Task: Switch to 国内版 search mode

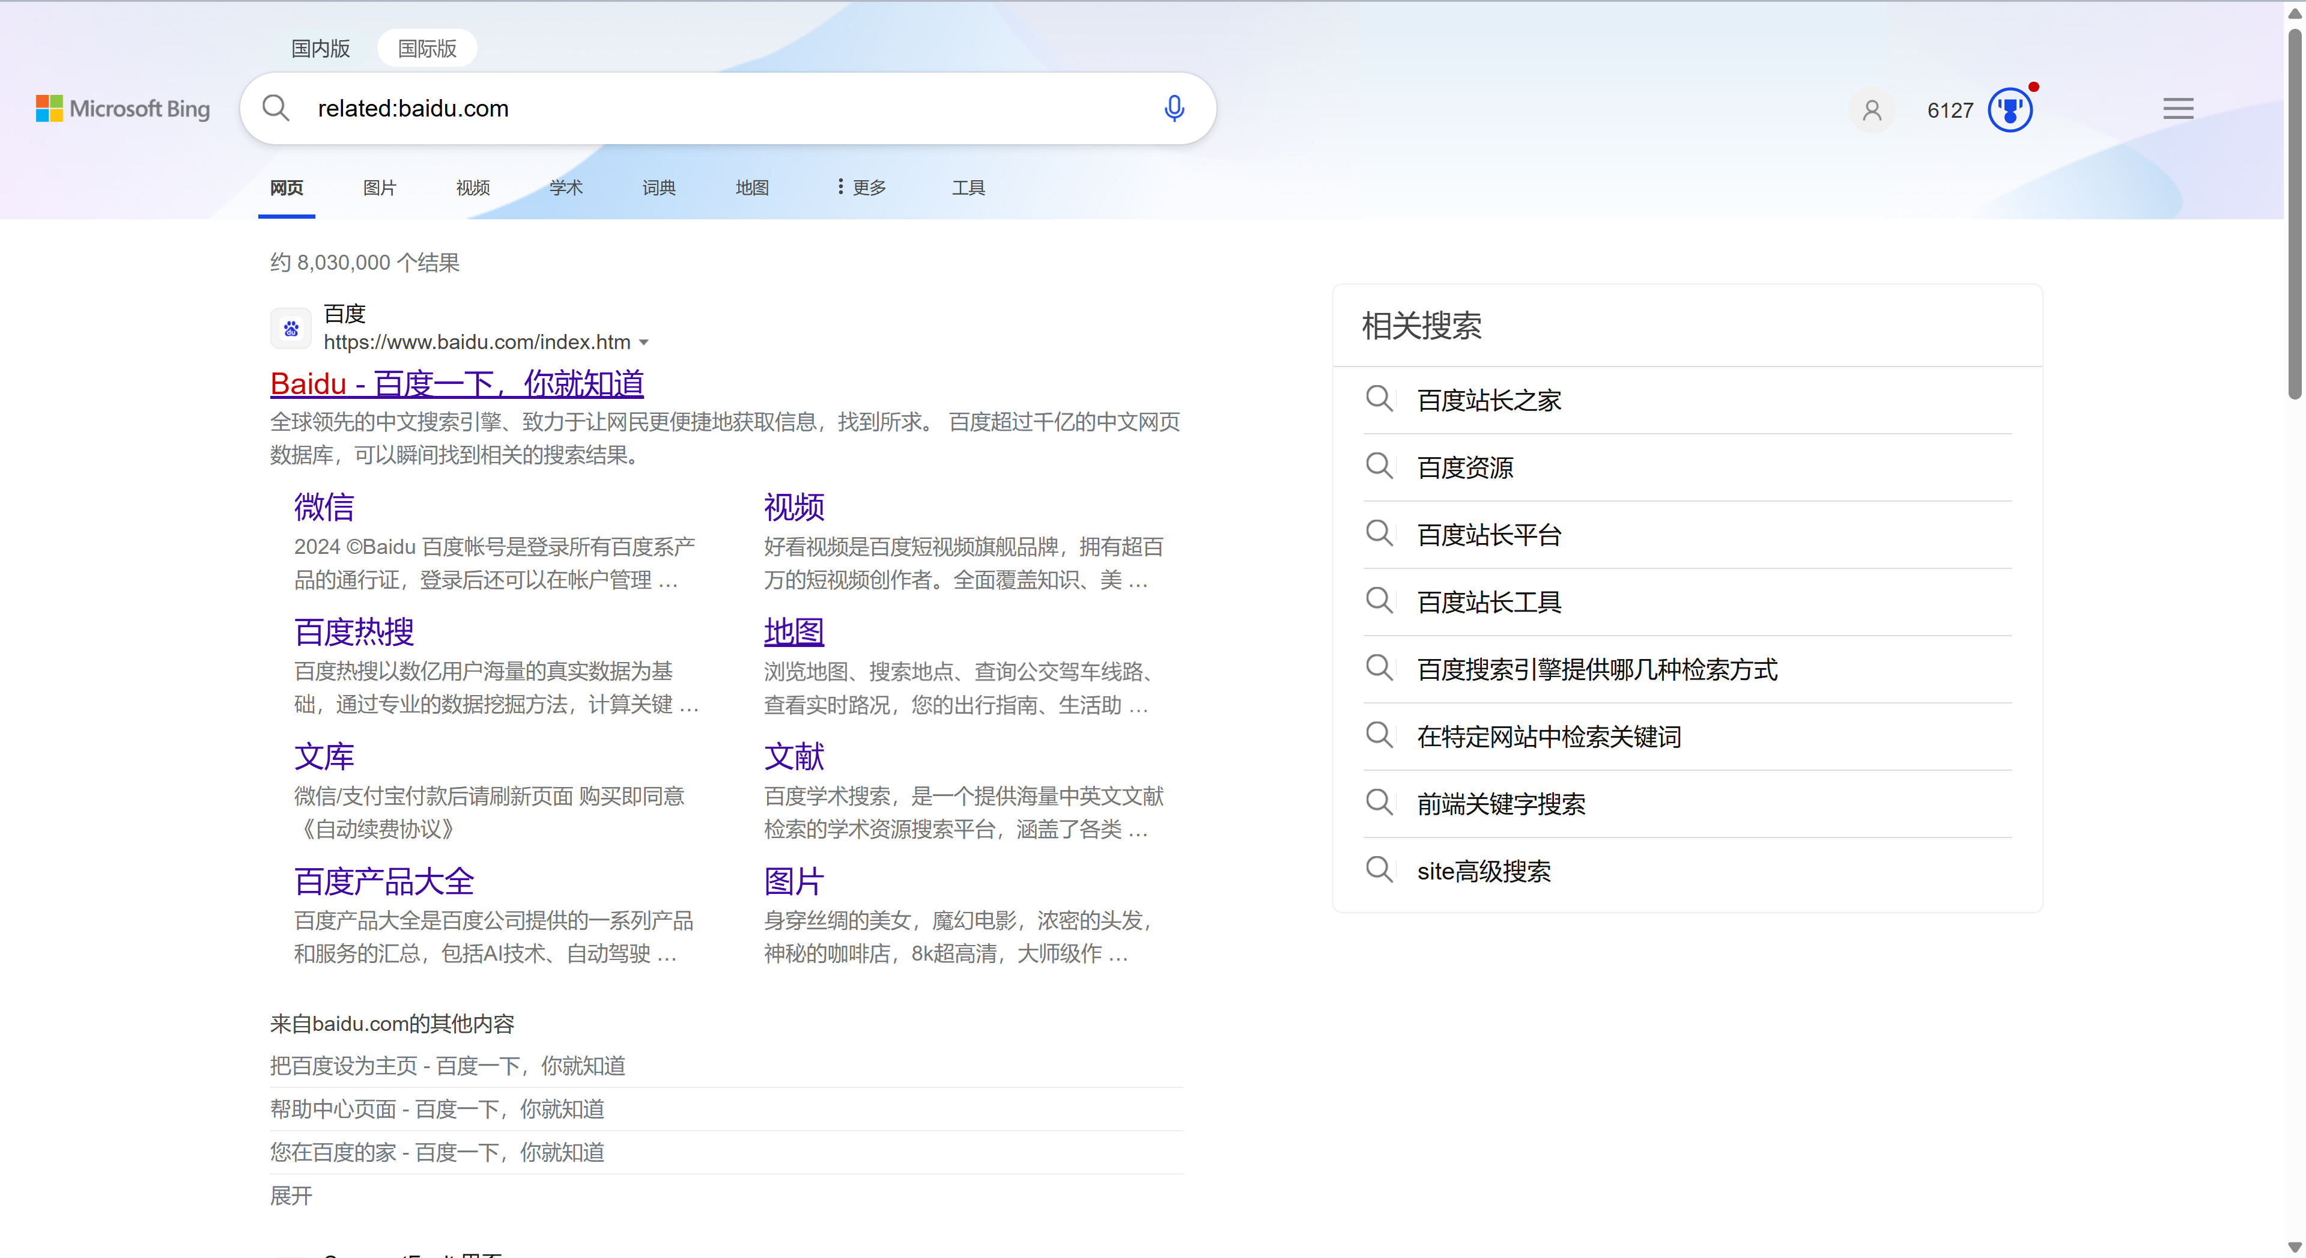Action: pos(321,48)
